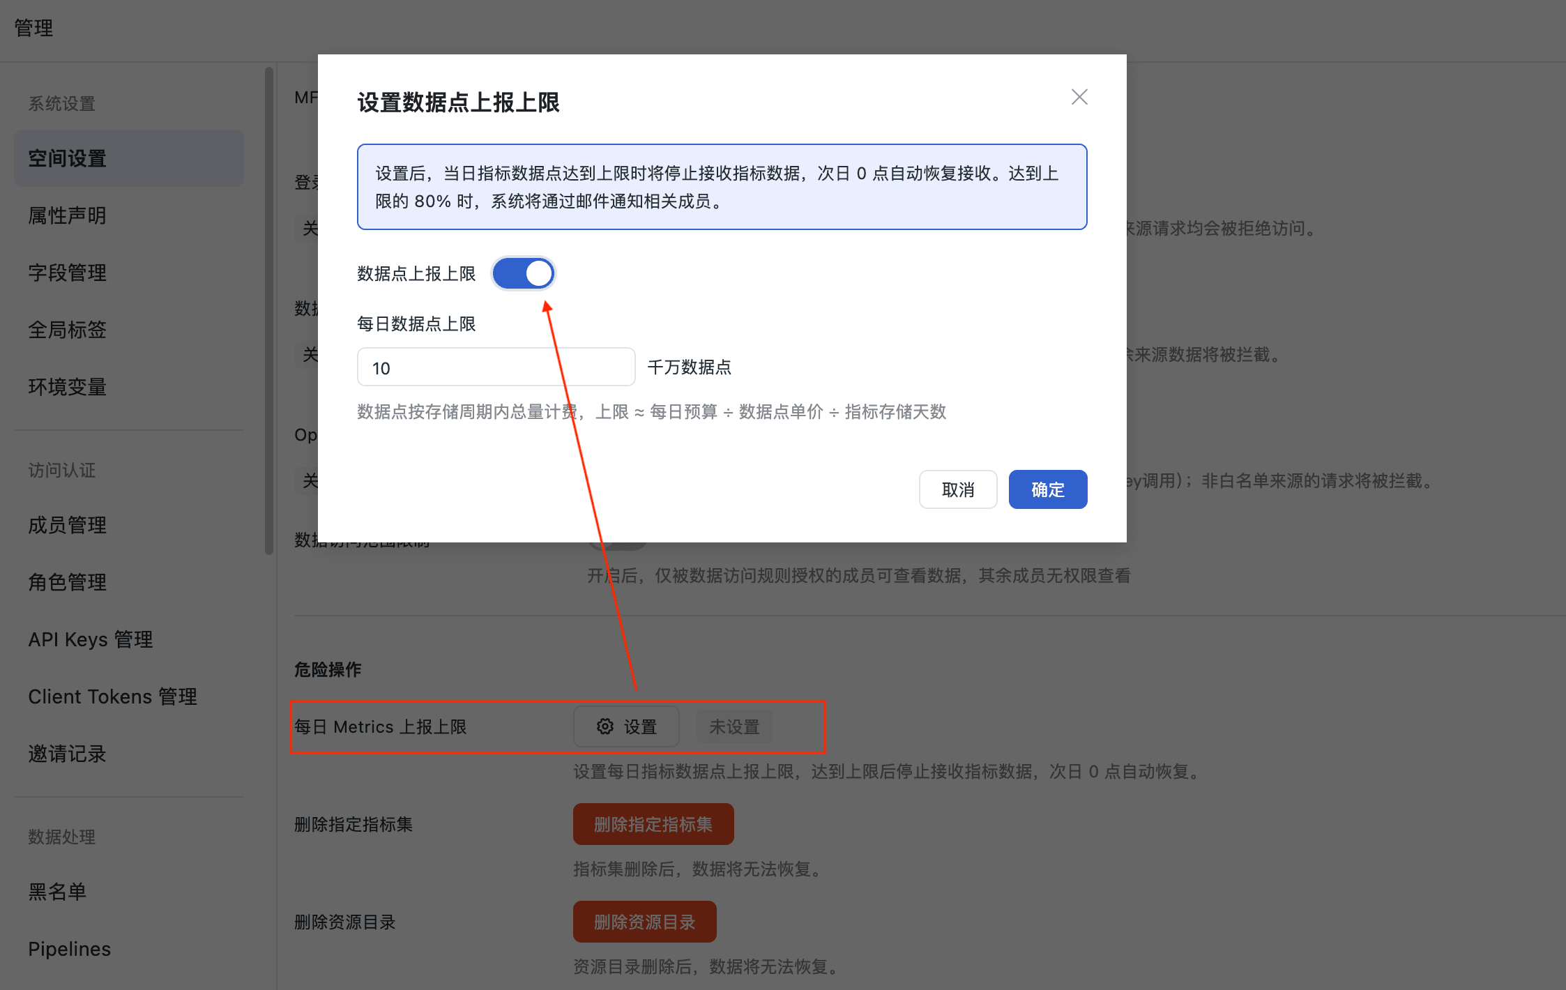Click the 每日数据点上限 input field

coord(496,367)
